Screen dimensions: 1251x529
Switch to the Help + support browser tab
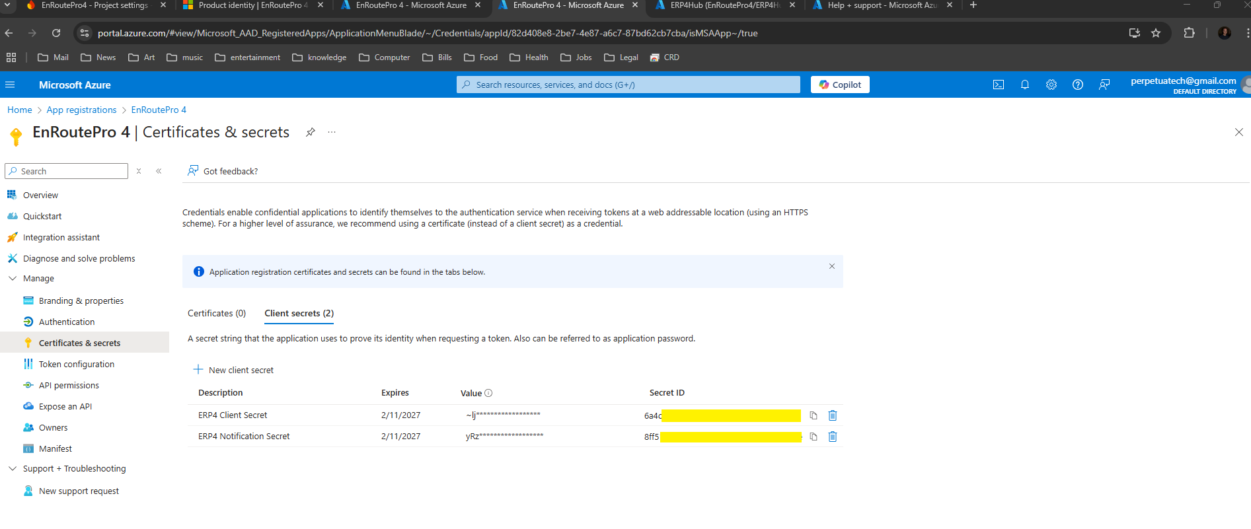click(x=882, y=5)
